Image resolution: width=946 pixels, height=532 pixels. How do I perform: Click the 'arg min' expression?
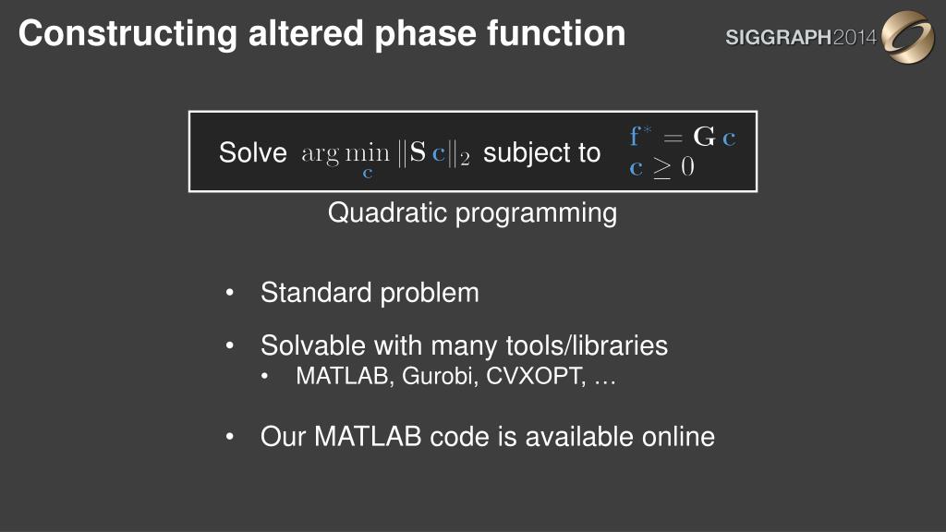[x=346, y=153]
